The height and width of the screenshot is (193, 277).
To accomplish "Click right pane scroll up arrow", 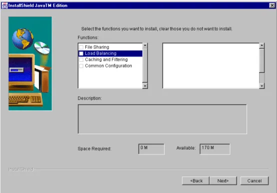I will coord(262,45).
